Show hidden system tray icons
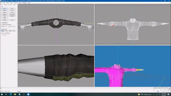The width and height of the screenshot is (171, 96). coord(154,94)
